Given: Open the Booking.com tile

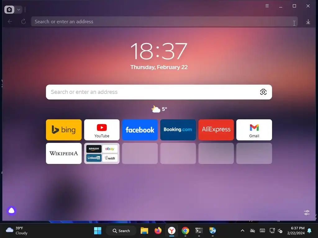Looking at the screenshot, I should 178,130.
